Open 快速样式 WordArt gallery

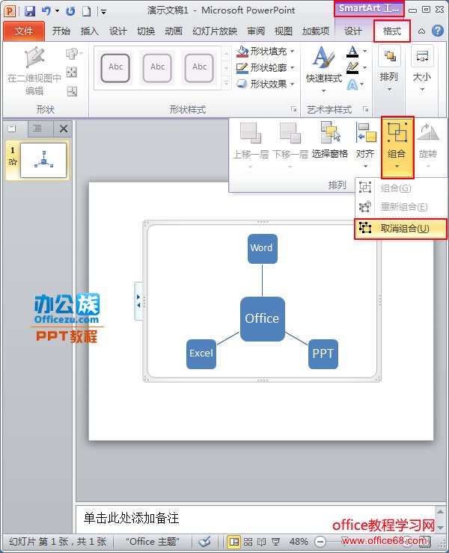point(323,69)
